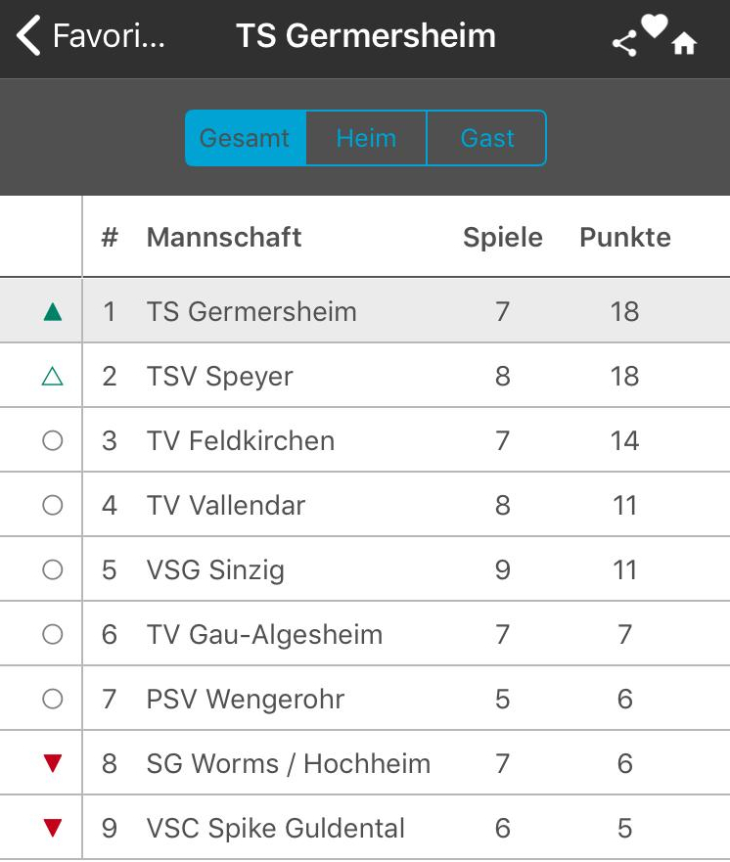
Task: Open PSV Wengerohr team entry
Action: (x=365, y=699)
